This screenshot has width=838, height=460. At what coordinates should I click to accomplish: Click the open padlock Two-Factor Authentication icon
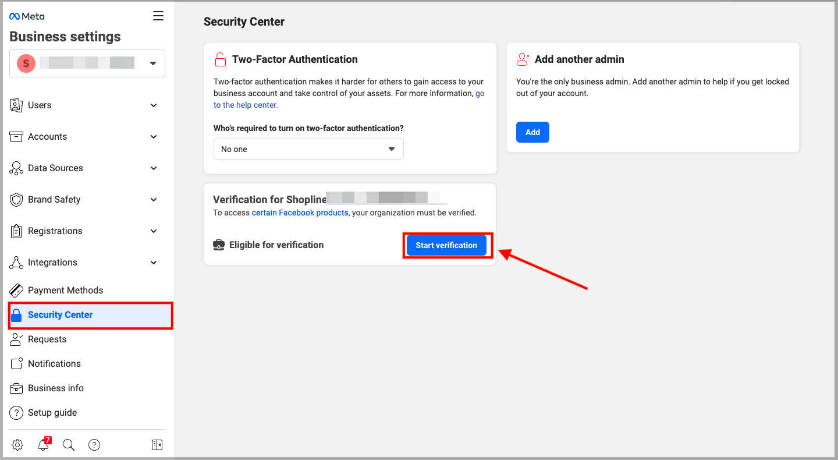click(220, 59)
